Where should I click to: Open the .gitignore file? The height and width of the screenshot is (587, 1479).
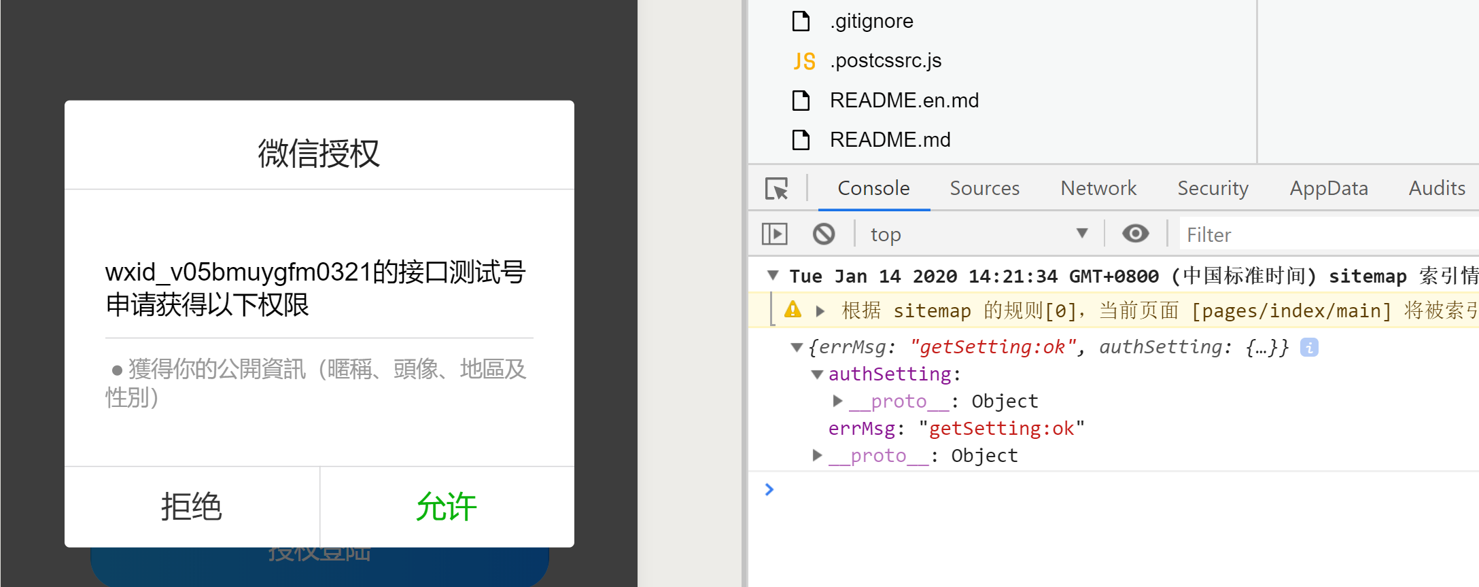coord(871,21)
